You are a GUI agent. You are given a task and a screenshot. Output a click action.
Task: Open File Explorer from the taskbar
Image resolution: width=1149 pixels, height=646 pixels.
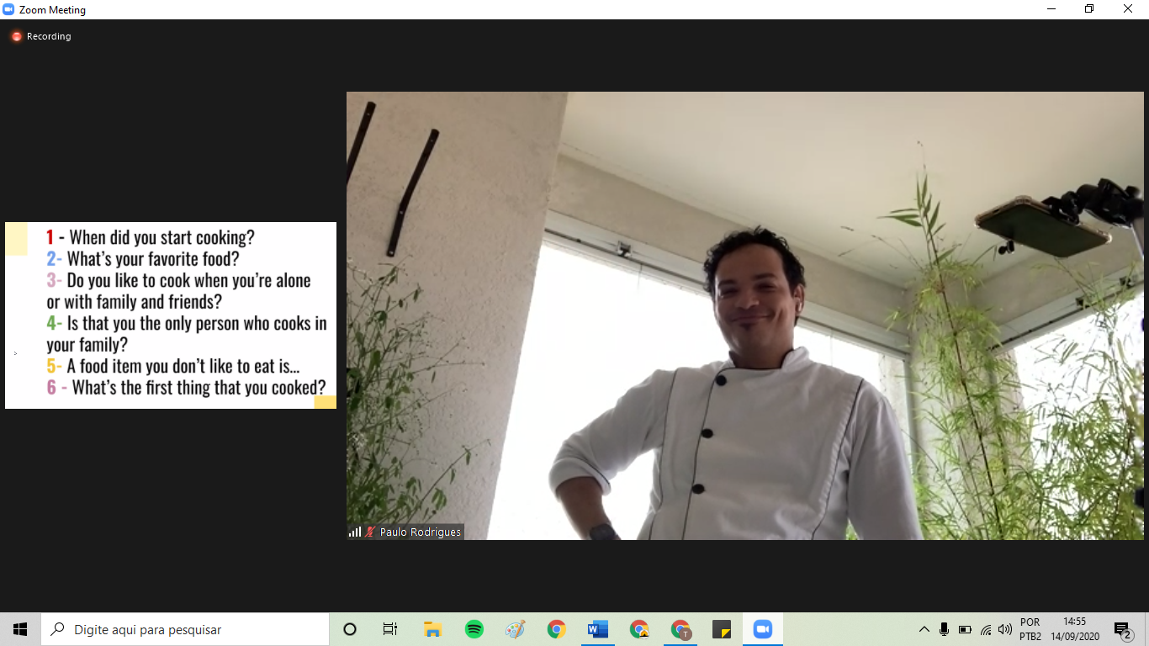pos(432,629)
